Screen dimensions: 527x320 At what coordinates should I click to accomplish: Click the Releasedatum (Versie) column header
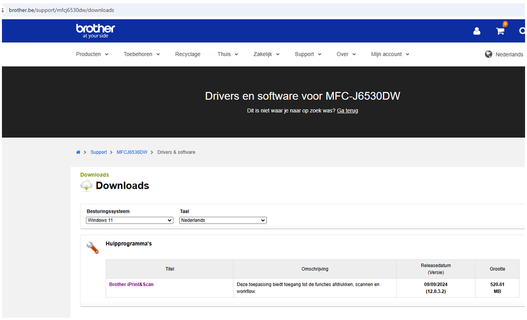tap(435, 269)
